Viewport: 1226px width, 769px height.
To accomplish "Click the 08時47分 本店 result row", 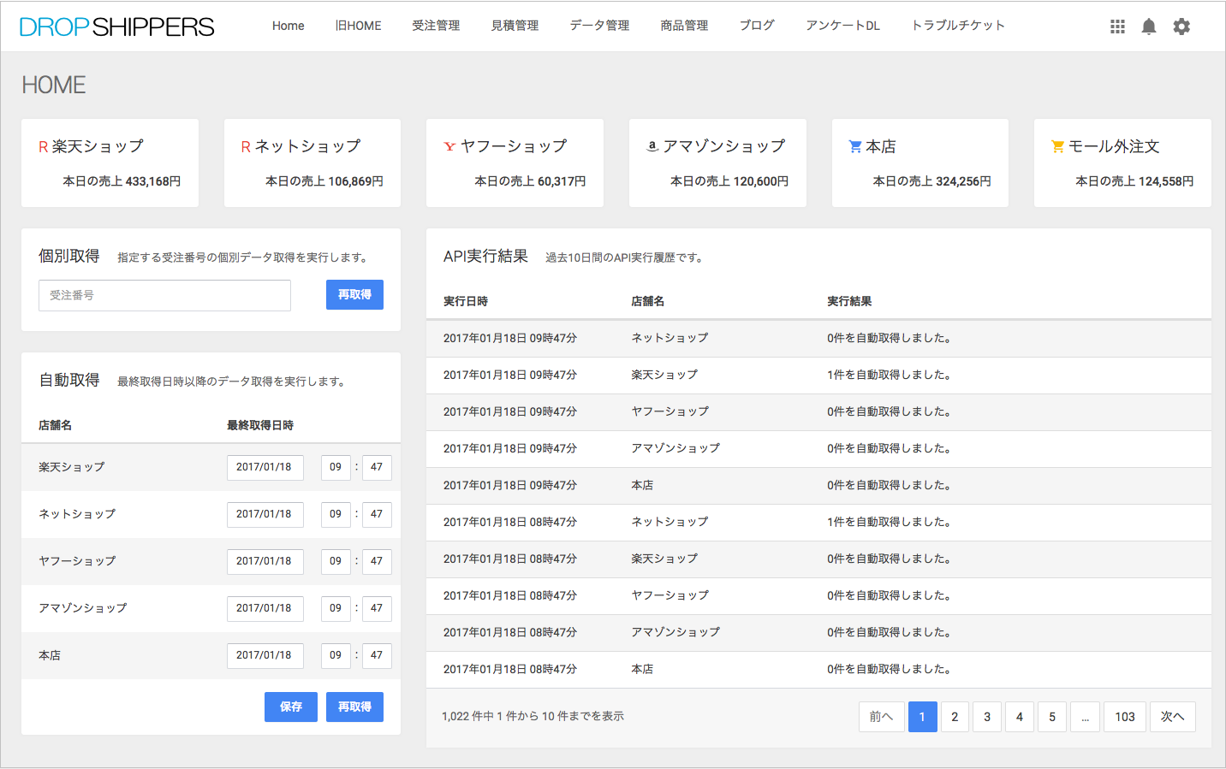I will [x=818, y=670].
